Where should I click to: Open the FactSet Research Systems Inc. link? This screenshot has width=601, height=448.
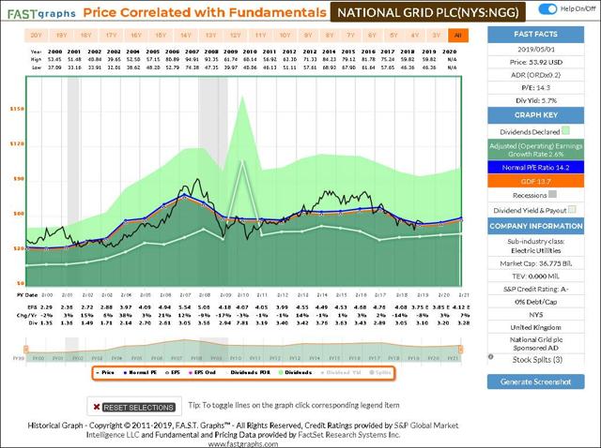348,435
